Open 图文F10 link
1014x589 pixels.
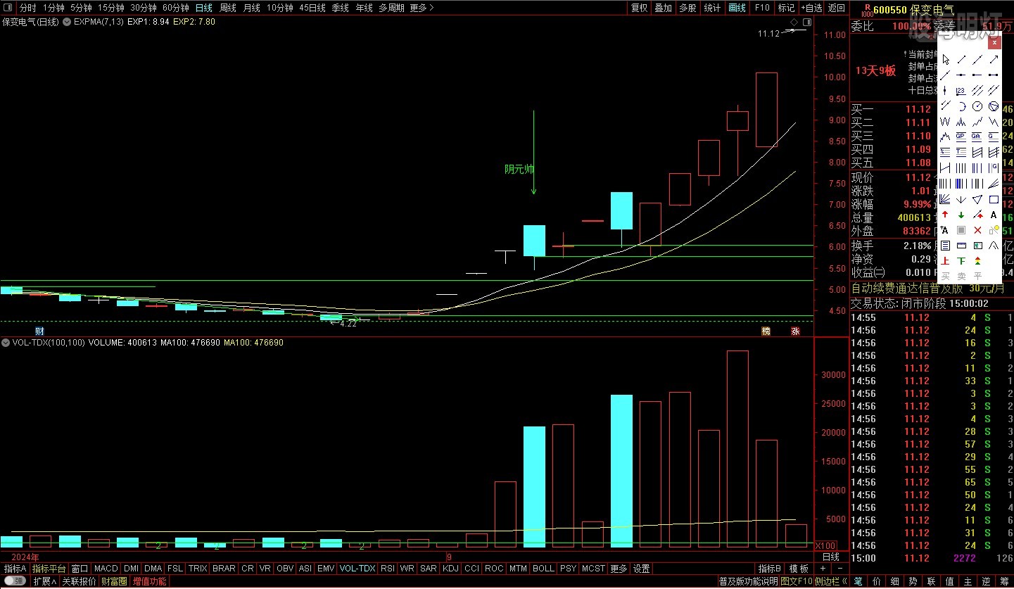point(797,581)
